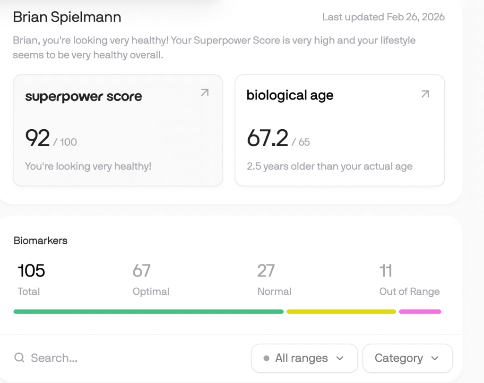Click Brian Spielmann's name

tap(67, 17)
